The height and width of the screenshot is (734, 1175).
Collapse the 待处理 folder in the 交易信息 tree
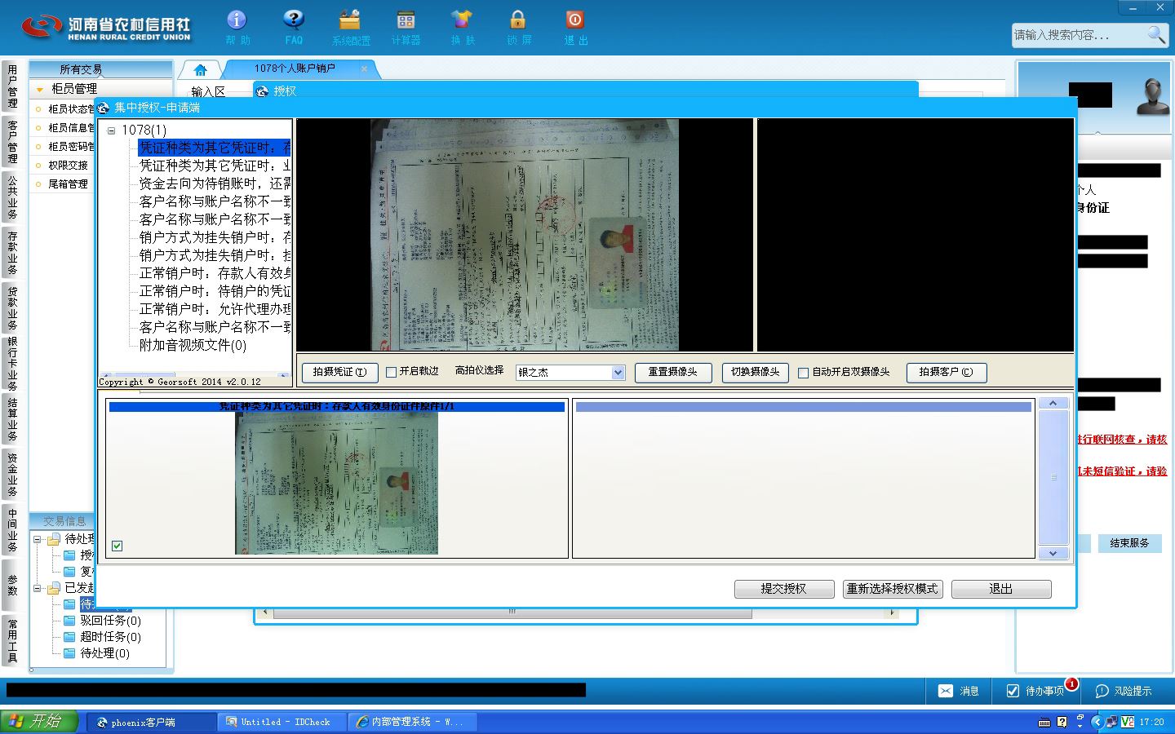pos(38,539)
